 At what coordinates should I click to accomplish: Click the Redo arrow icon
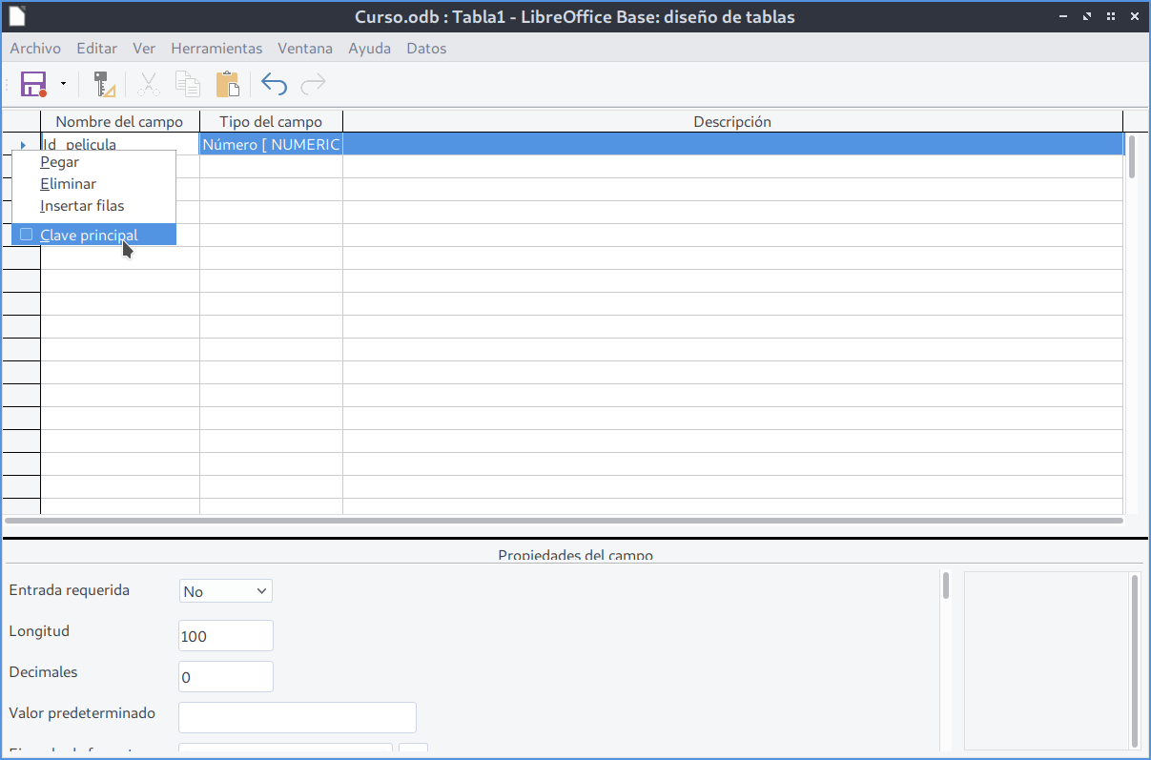313,84
